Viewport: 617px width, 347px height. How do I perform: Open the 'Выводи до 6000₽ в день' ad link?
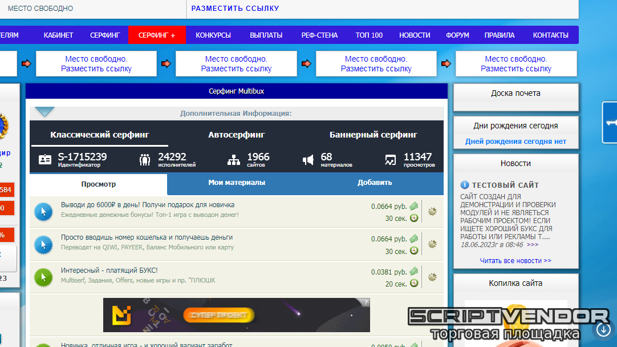point(148,205)
